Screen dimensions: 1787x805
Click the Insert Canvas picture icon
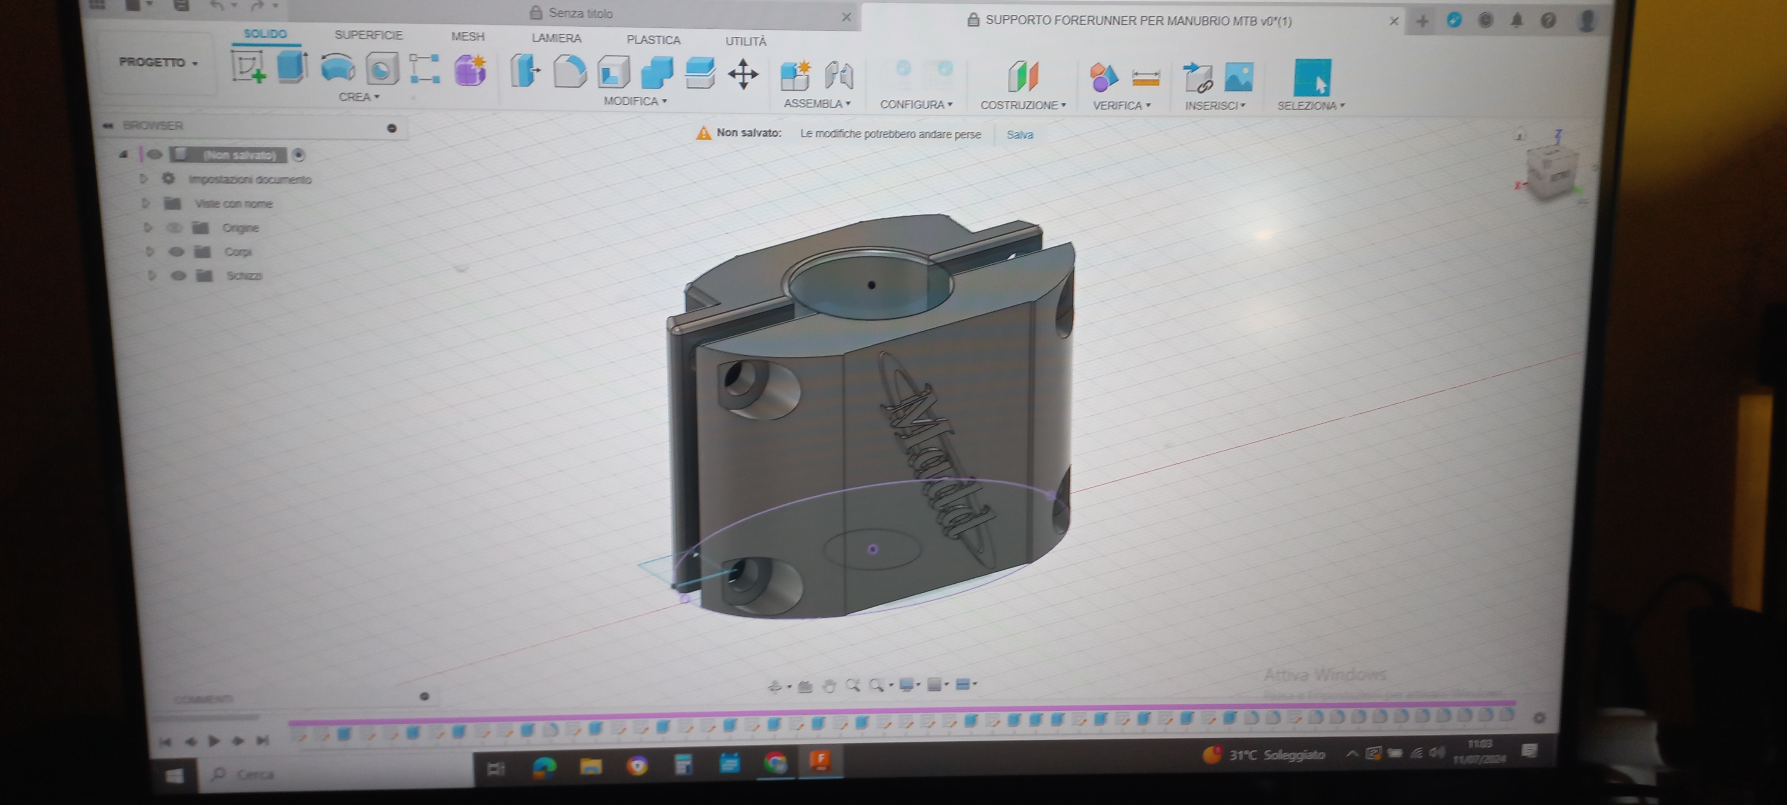(1239, 77)
